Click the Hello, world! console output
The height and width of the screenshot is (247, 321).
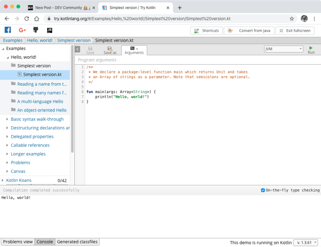16,198
